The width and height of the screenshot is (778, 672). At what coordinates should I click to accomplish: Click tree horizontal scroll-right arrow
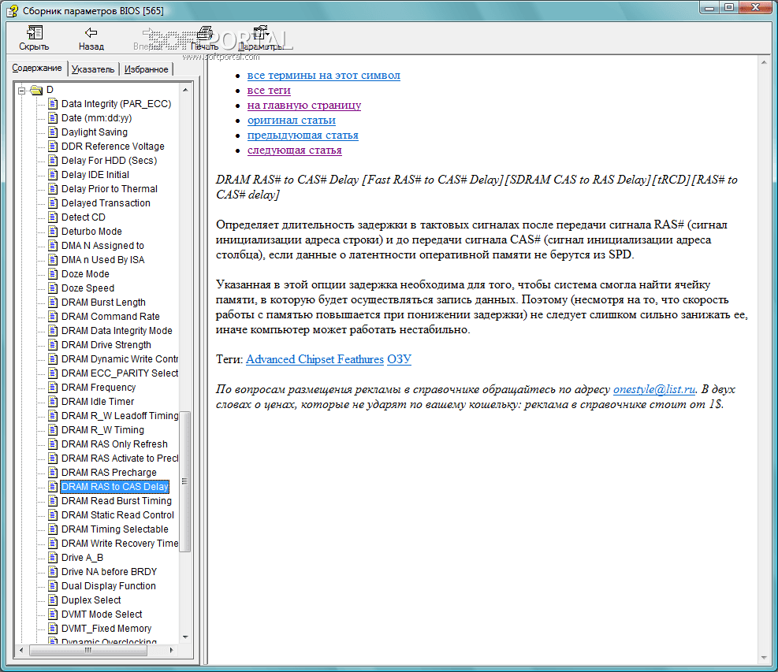pyautogui.click(x=171, y=650)
